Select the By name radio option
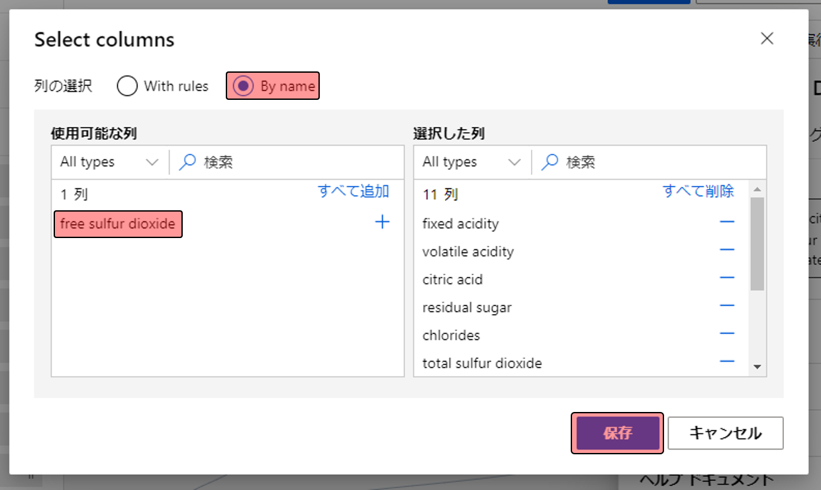Screen dimensions: 821x490 pos(244,86)
